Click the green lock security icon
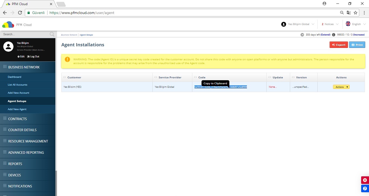Screen dimensions: 369x196 pyautogui.click(x=29, y=13)
